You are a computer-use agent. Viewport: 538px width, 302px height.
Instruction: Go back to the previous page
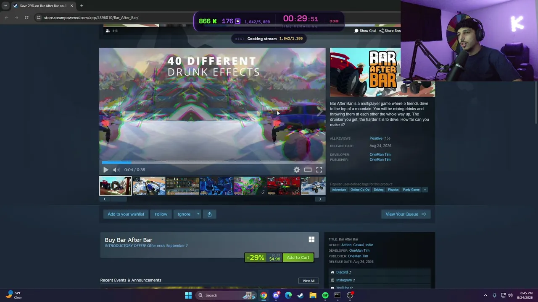coord(6,18)
